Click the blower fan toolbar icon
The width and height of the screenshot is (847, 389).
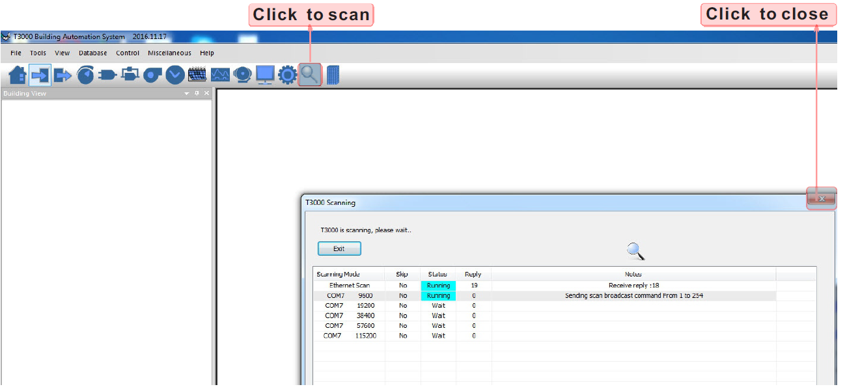point(152,75)
